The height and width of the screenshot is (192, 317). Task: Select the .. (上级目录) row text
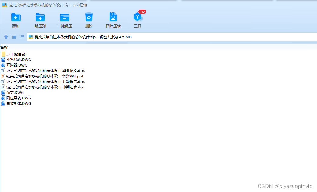click(x=16, y=54)
